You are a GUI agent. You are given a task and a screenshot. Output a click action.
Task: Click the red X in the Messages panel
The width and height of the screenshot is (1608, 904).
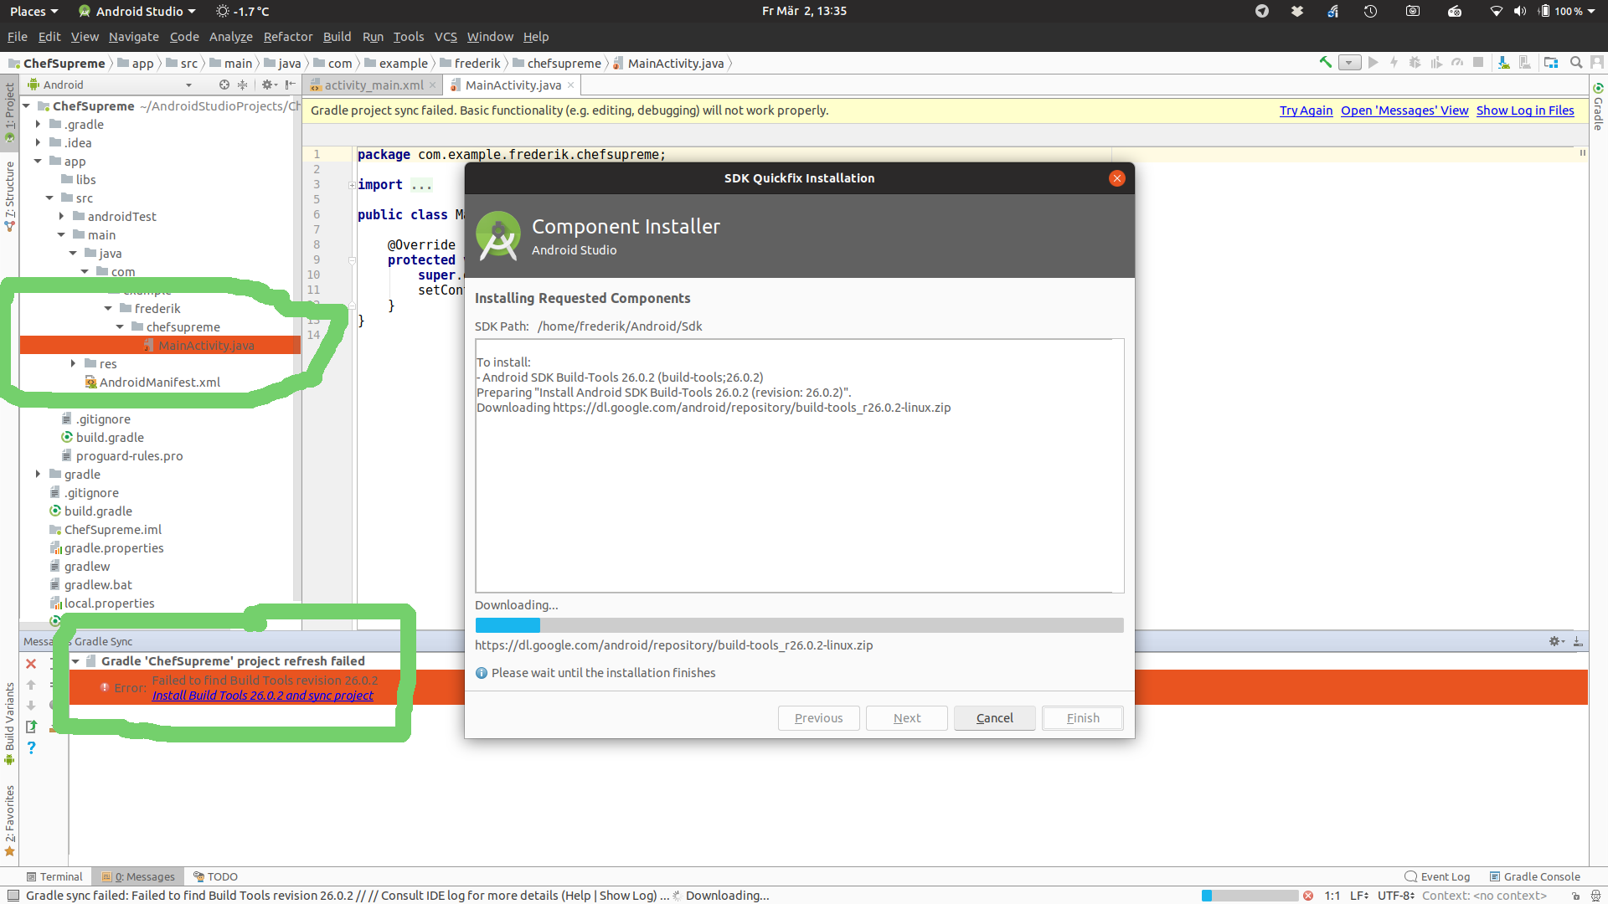coord(31,664)
